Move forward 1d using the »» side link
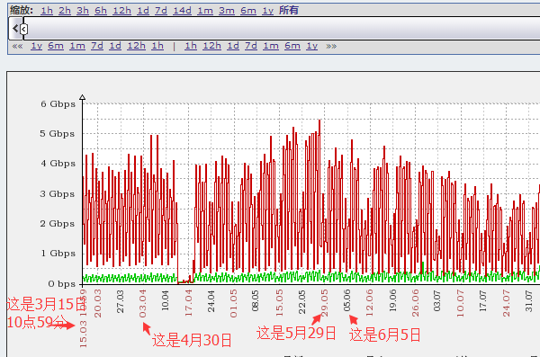This screenshot has width=540, height=357. pos(233,46)
